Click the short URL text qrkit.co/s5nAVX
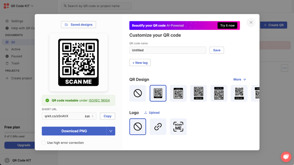 tap(56, 116)
